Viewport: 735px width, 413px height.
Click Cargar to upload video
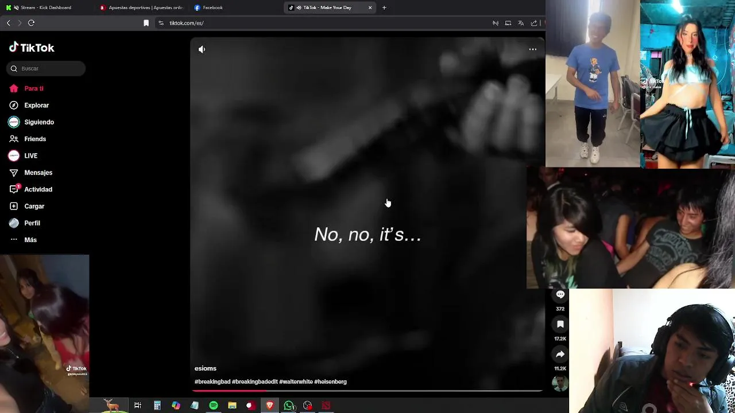click(x=34, y=206)
